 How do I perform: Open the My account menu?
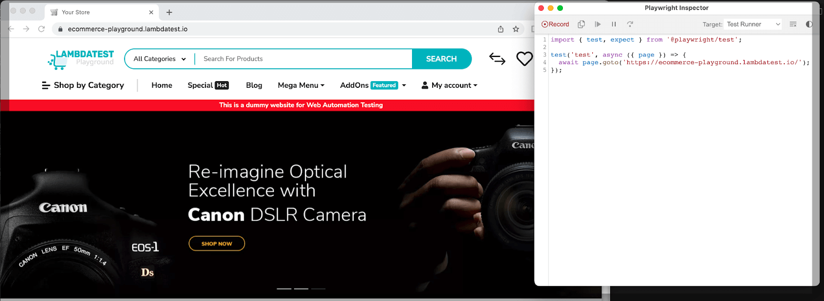point(450,85)
